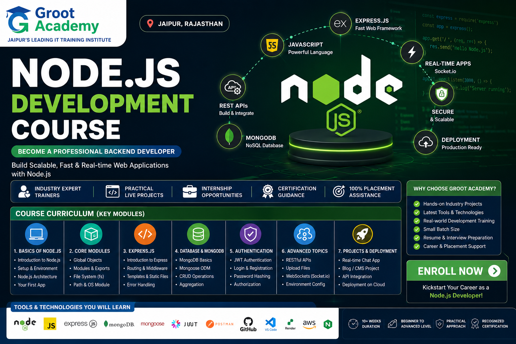
Task: Click the JWT logo in tools row
Action: 184,324
